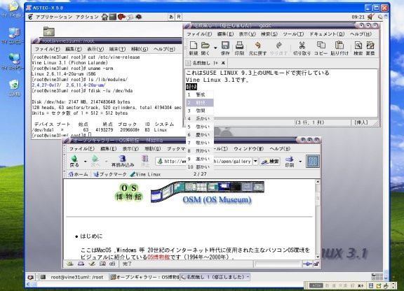Screen dimensions: 404x291
Task: Click the Save floppy icon in gedit
Action: click(x=225, y=45)
